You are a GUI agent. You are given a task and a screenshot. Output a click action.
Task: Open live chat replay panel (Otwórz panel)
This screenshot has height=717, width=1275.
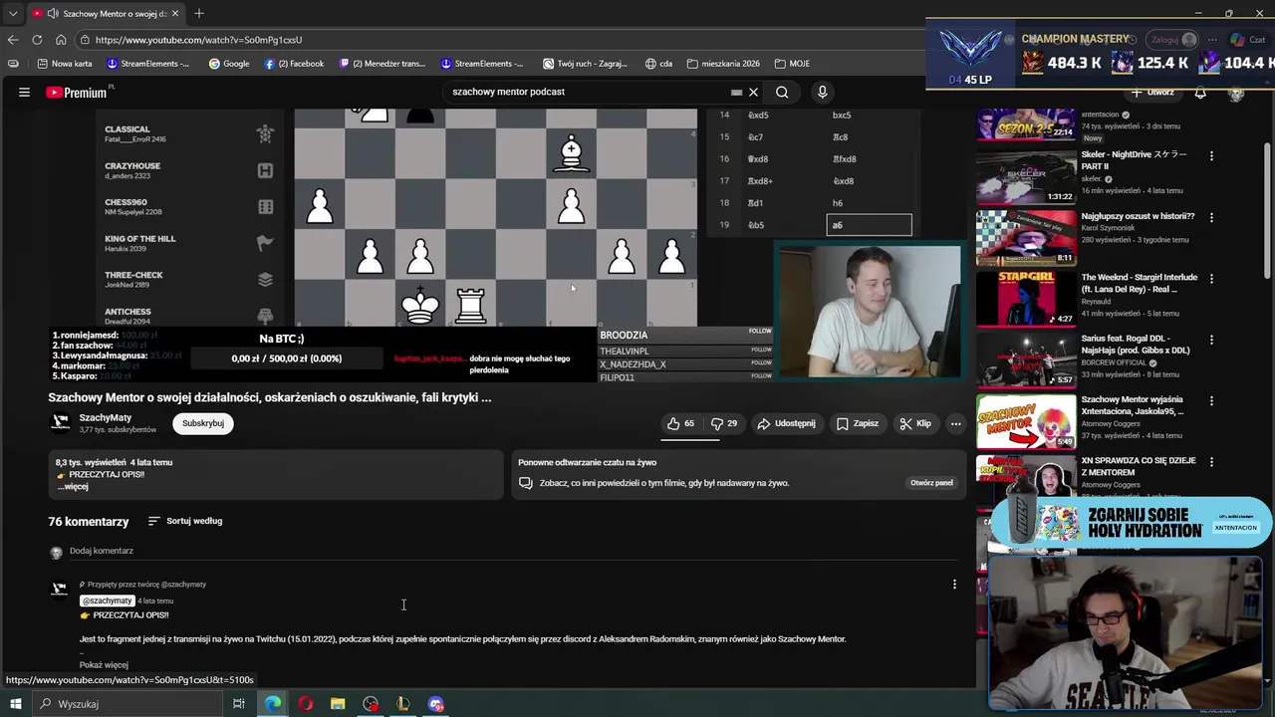tap(931, 483)
